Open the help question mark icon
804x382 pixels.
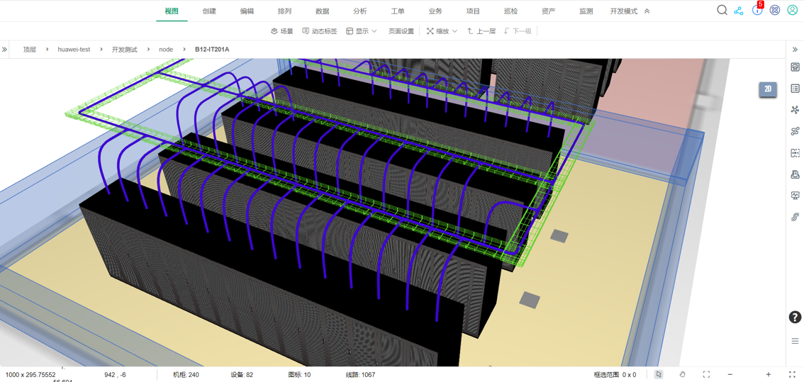point(795,318)
